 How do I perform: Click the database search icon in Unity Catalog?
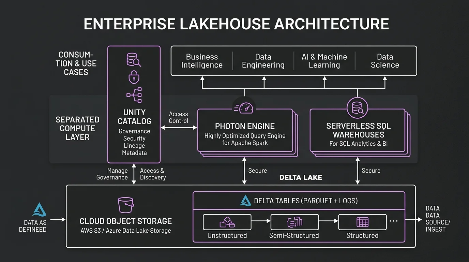[x=134, y=60]
